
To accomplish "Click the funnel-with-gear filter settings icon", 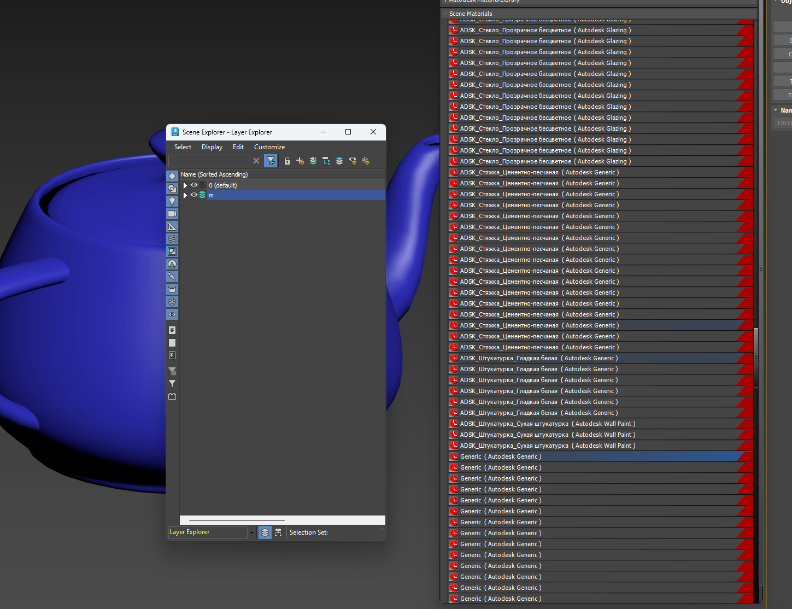I will tap(172, 371).
